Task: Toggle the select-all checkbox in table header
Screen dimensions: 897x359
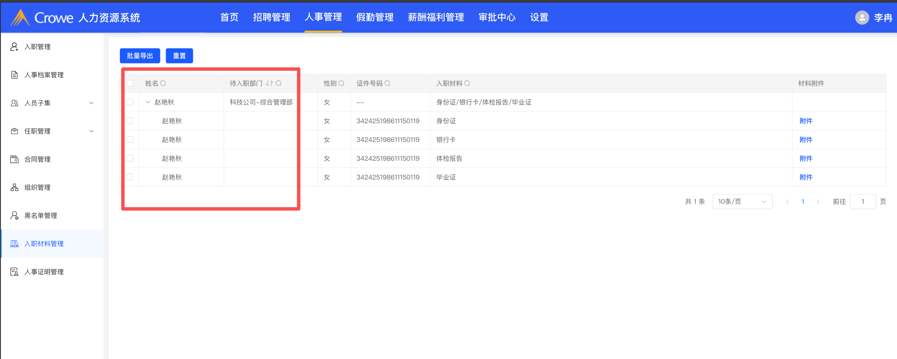Action: (130, 84)
